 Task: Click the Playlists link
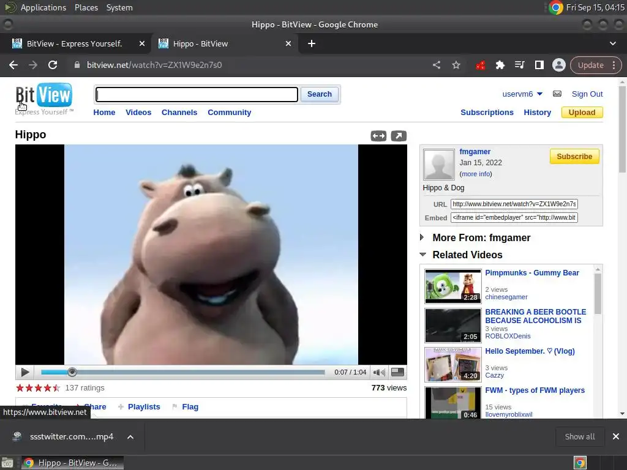point(144,407)
